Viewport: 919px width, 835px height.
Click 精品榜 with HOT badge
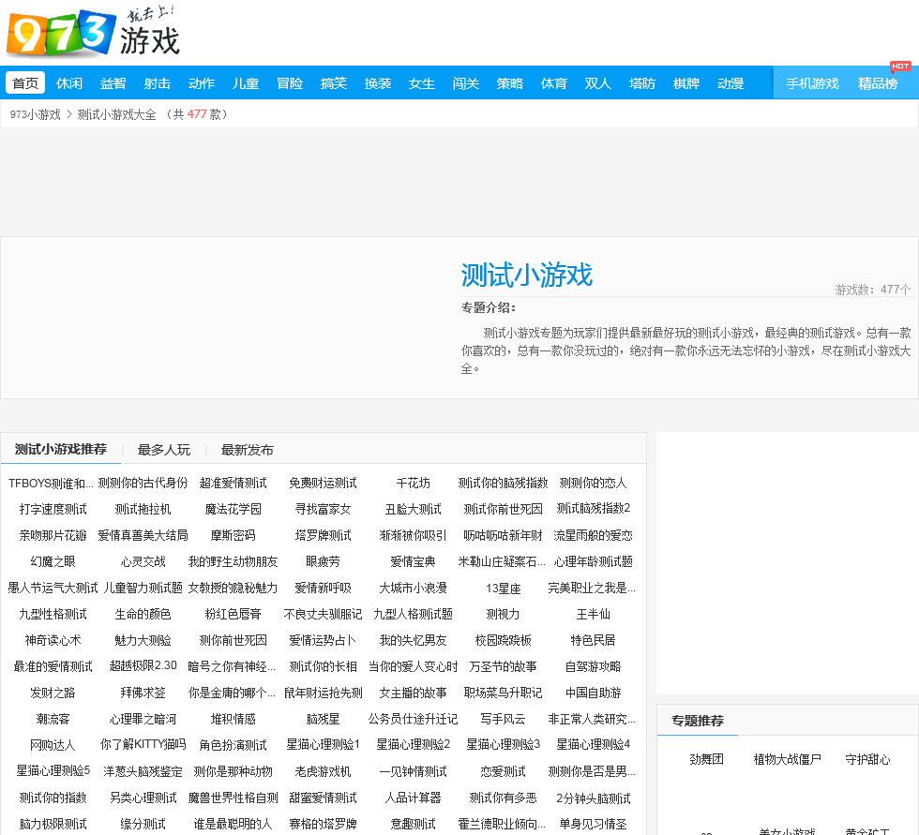[878, 83]
